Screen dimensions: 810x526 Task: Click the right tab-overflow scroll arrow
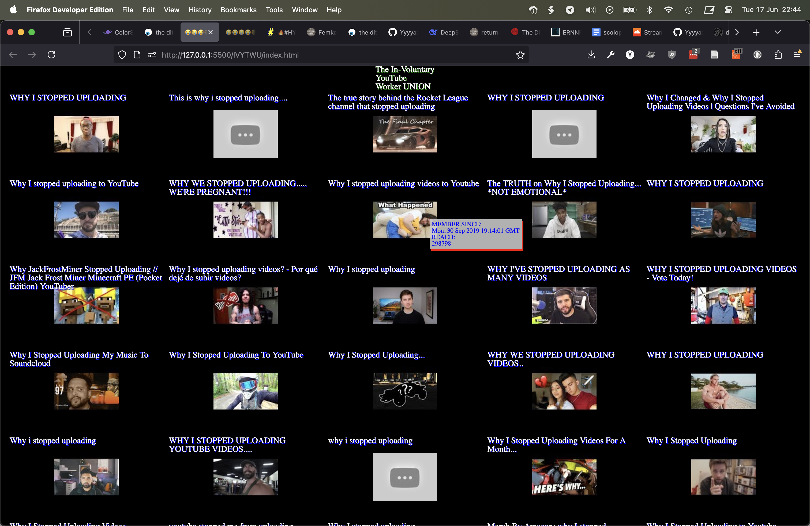click(737, 32)
